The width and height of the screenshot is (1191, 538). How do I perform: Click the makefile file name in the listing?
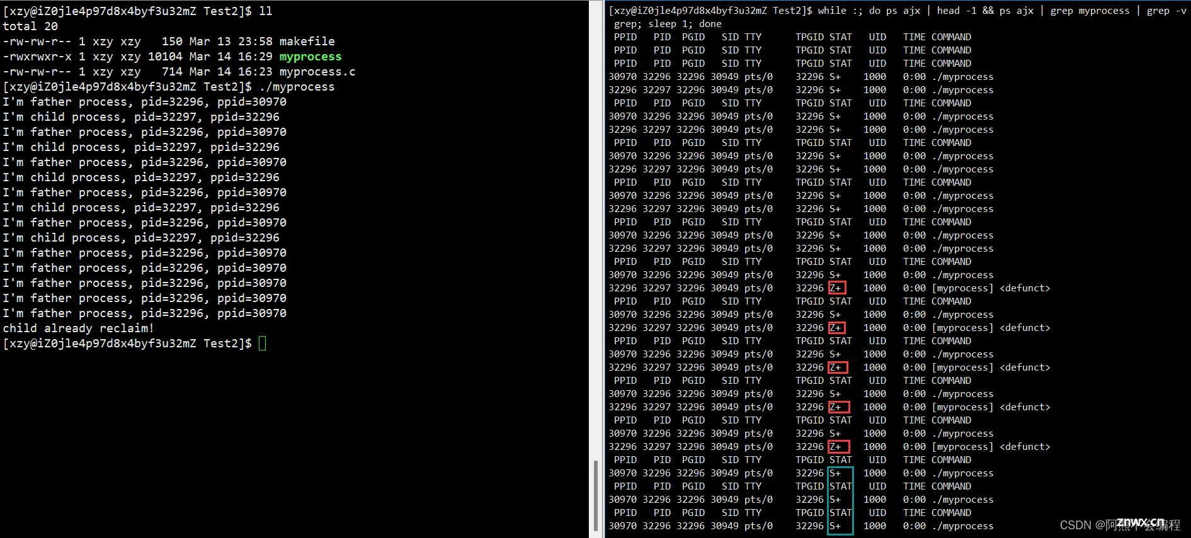click(x=307, y=42)
